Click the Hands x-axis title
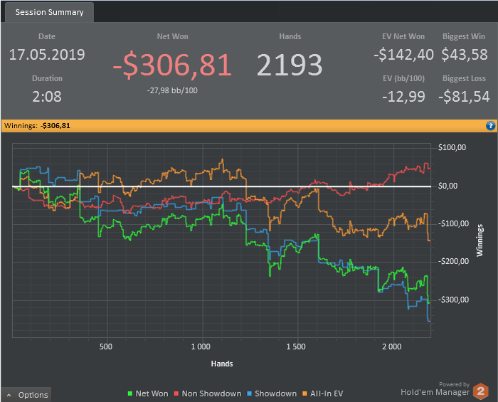This screenshot has height=402, width=498. click(x=222, y=364)
